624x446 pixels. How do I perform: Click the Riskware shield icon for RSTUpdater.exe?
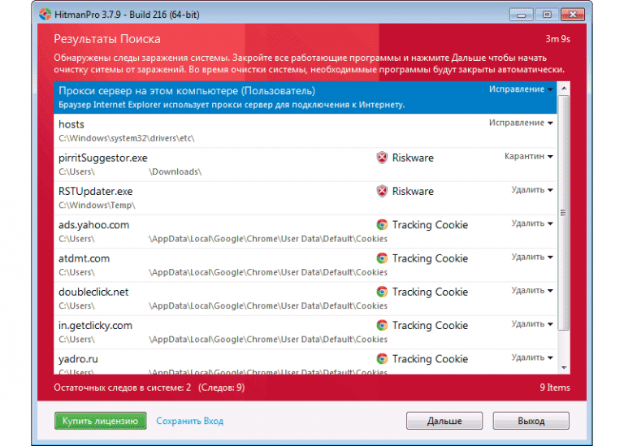pos(382,191)
